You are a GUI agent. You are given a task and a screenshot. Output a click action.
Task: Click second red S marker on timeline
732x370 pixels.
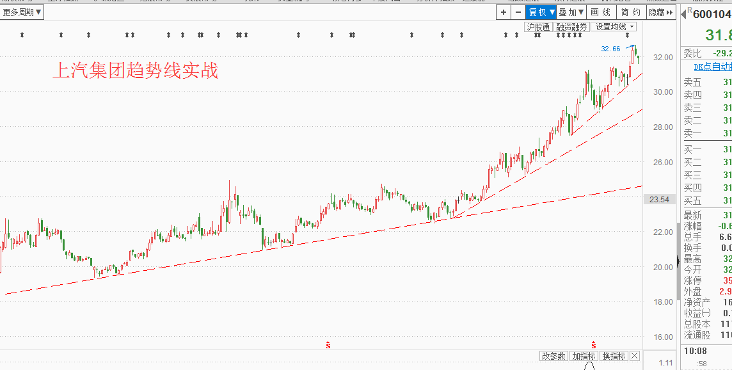[594, 345]
